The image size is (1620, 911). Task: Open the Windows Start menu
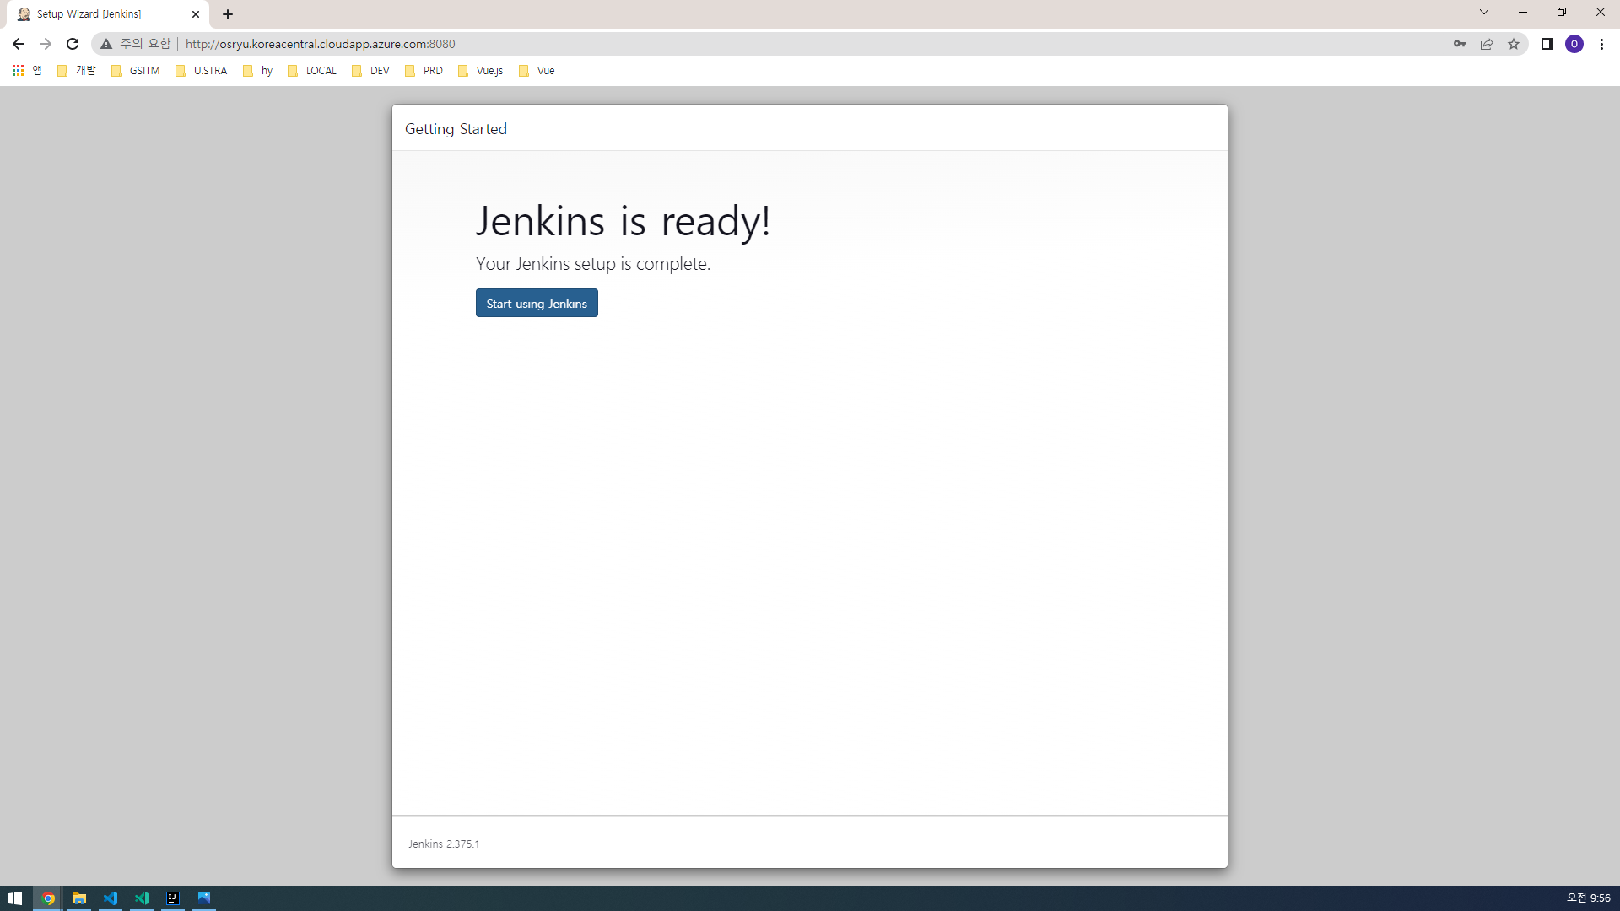(15, 898)
